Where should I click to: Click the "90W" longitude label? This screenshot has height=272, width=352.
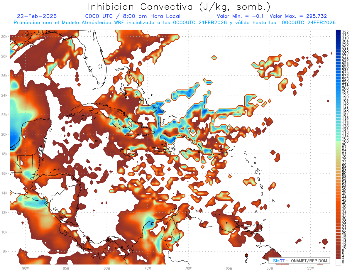click(25, 268)
